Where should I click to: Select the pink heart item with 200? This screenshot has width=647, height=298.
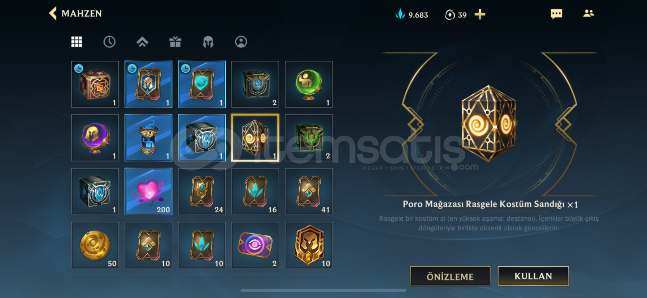[x=148, y=191]
